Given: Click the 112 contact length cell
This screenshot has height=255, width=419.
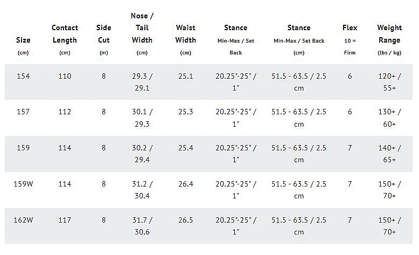Looking at the screenshot, I should pos(65,112).
